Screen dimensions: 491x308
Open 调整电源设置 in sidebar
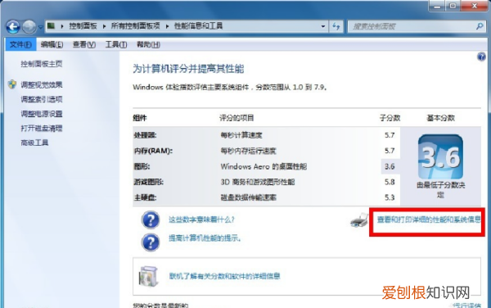coord(42,114)
